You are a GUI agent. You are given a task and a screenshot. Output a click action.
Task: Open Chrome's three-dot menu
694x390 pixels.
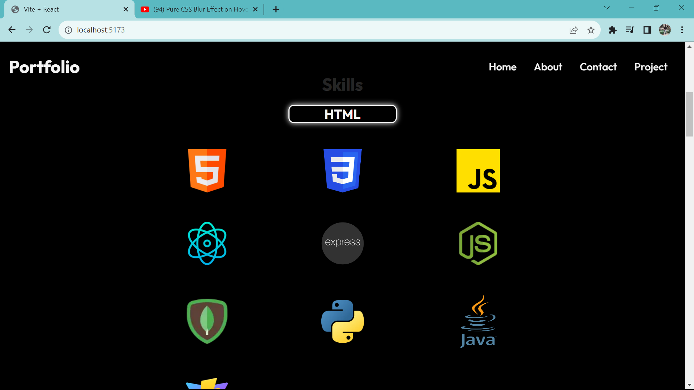point(682,30)
